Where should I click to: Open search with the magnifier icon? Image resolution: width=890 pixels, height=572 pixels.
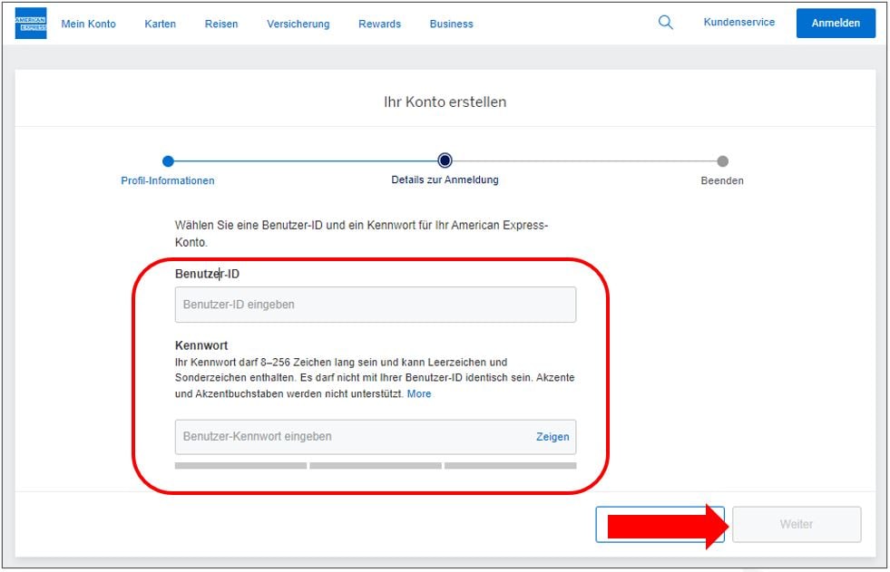(666, 23)
